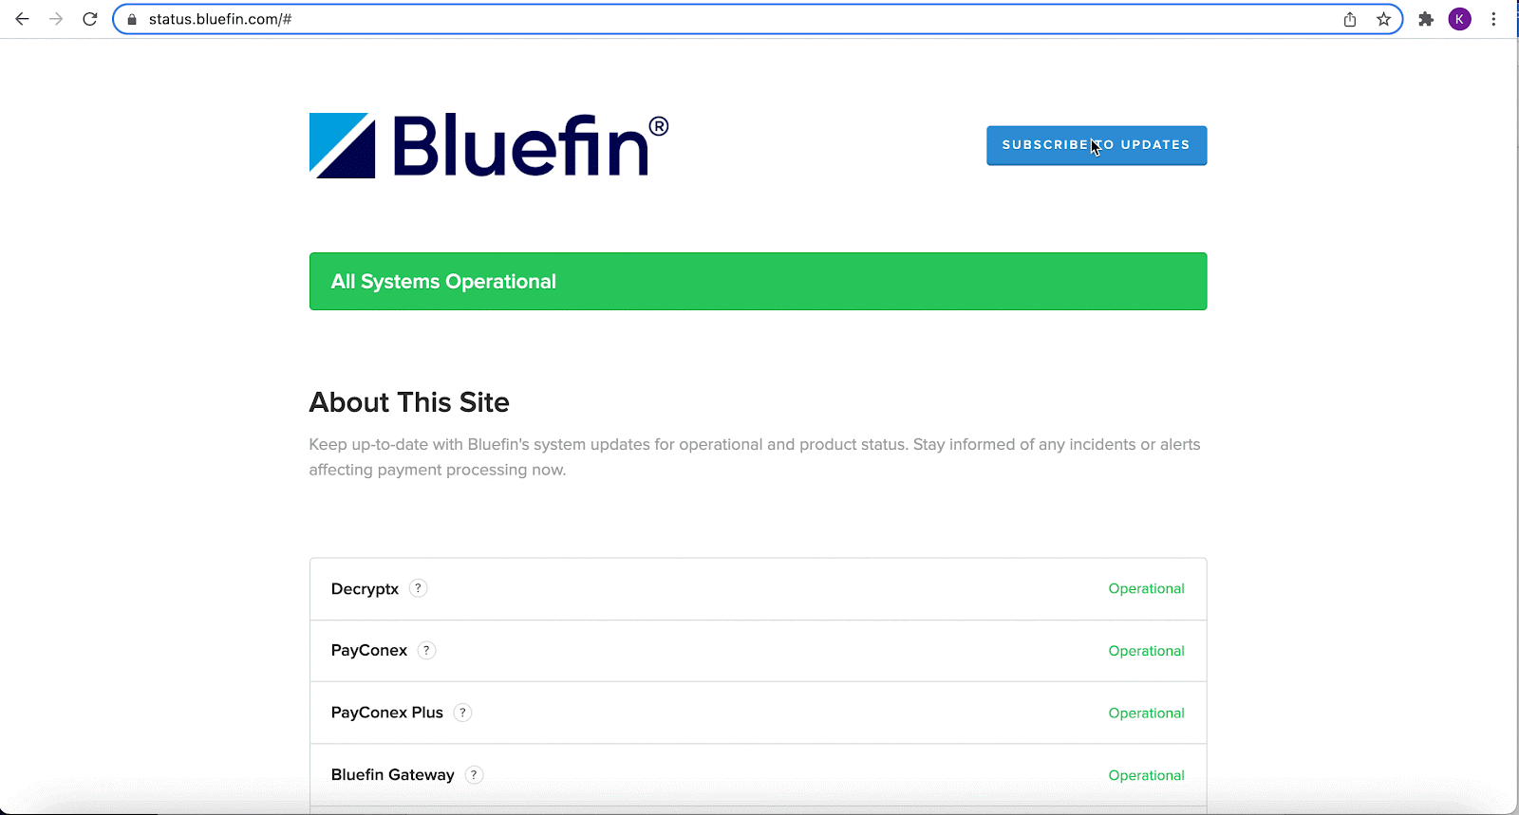Viewport: 1519px width, 815px height.
Task: Reload the page with the refresh icon
Action: click(x=90, y=19)
